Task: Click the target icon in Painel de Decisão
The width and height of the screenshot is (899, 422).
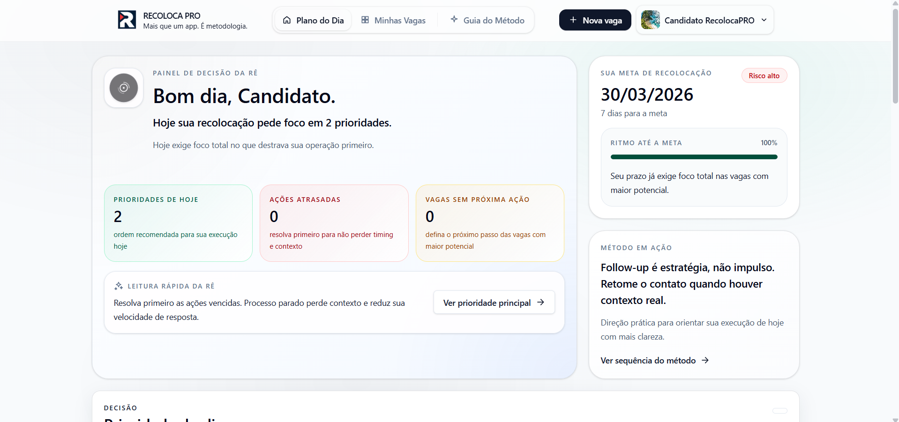Action: click(x=123, y=88)
